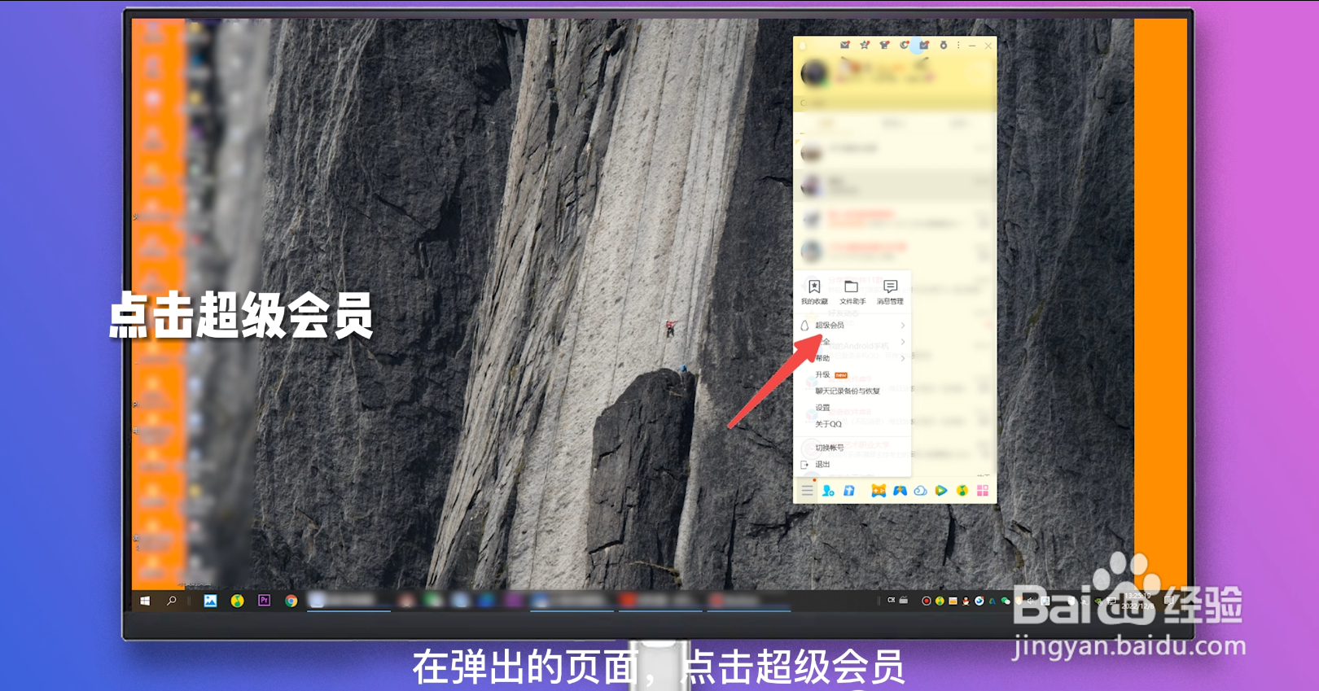Open the Qzone star icon in title bar
Viewport: 1319px width, 691px height.
(x=865, y=45)
